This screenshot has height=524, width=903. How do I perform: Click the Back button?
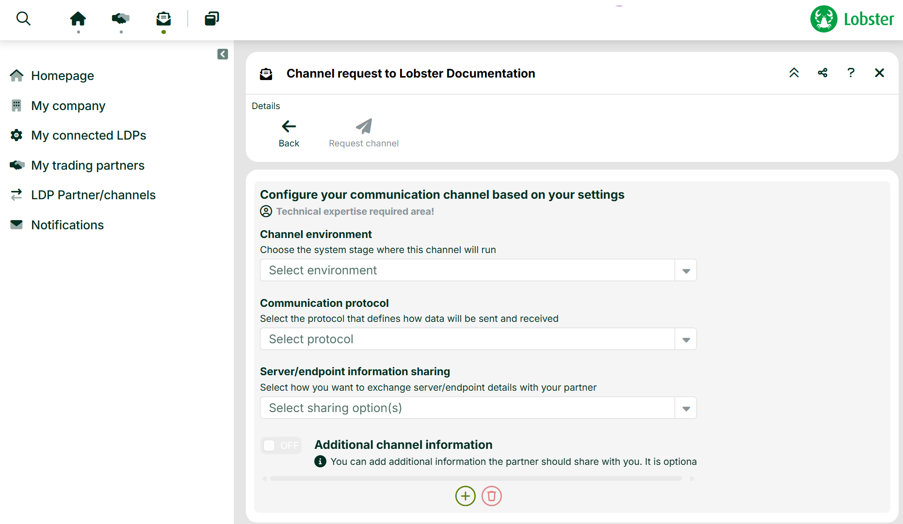click(x=289, y=133)
